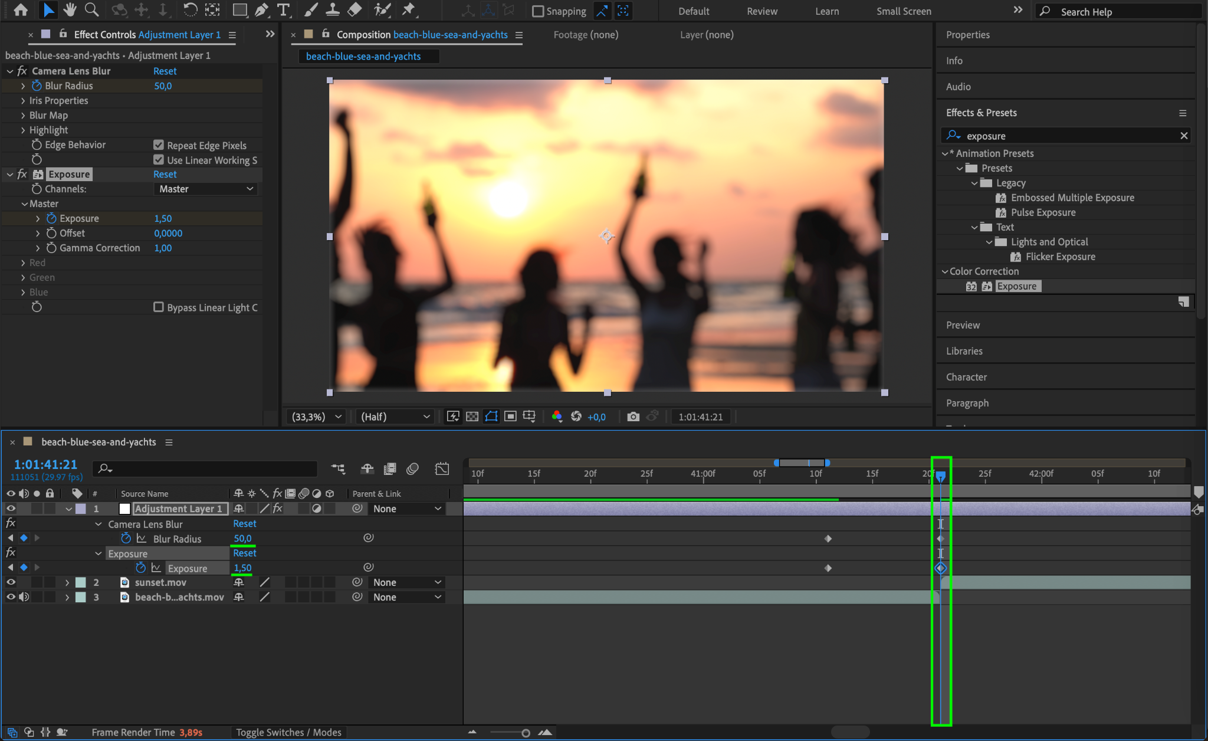The image size is (1208, 741).
Task: Reset the Camera Lens Blur effect
Action: 165,71
